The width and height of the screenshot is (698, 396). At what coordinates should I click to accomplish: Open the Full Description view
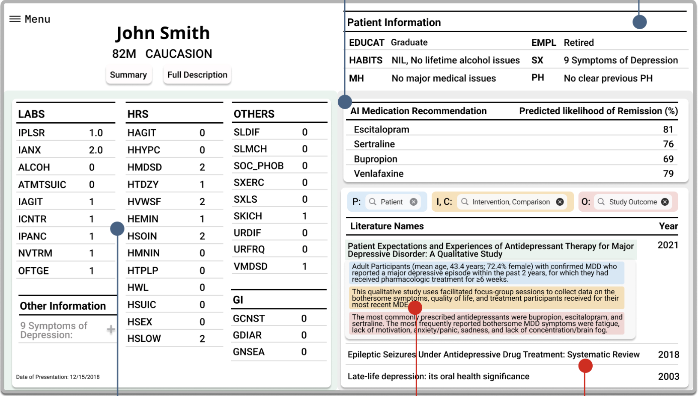tap(197, 75)
